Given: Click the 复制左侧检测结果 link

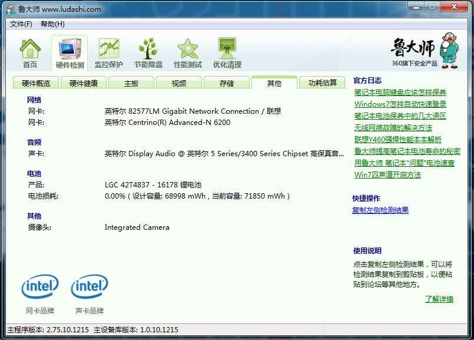Looking at the screenshot, I should tap(380, 210).
